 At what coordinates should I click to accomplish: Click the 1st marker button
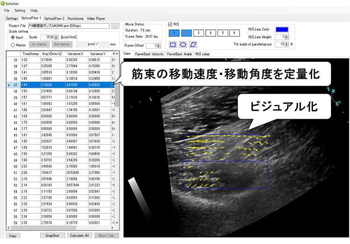39,44
